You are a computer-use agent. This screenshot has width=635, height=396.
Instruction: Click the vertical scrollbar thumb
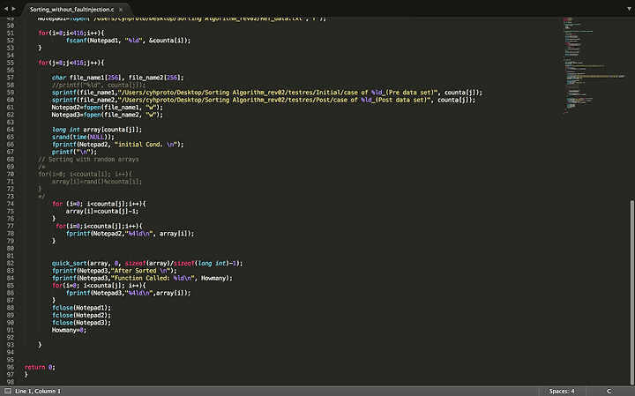(631, 292)
